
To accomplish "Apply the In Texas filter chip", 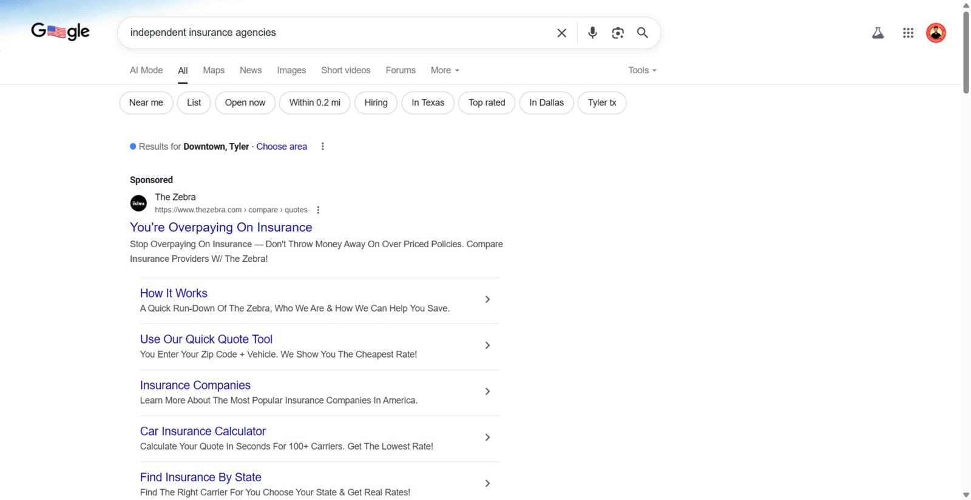I will point(428,103).
